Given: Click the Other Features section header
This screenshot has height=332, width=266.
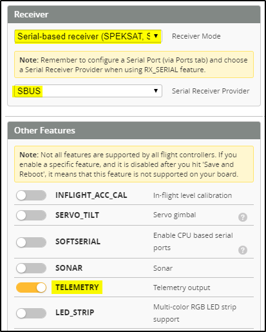Looking at the screenshot, I should coord(134,130).
